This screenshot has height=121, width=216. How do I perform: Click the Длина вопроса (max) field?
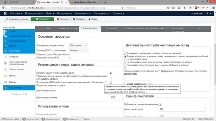tap(115, 97)
